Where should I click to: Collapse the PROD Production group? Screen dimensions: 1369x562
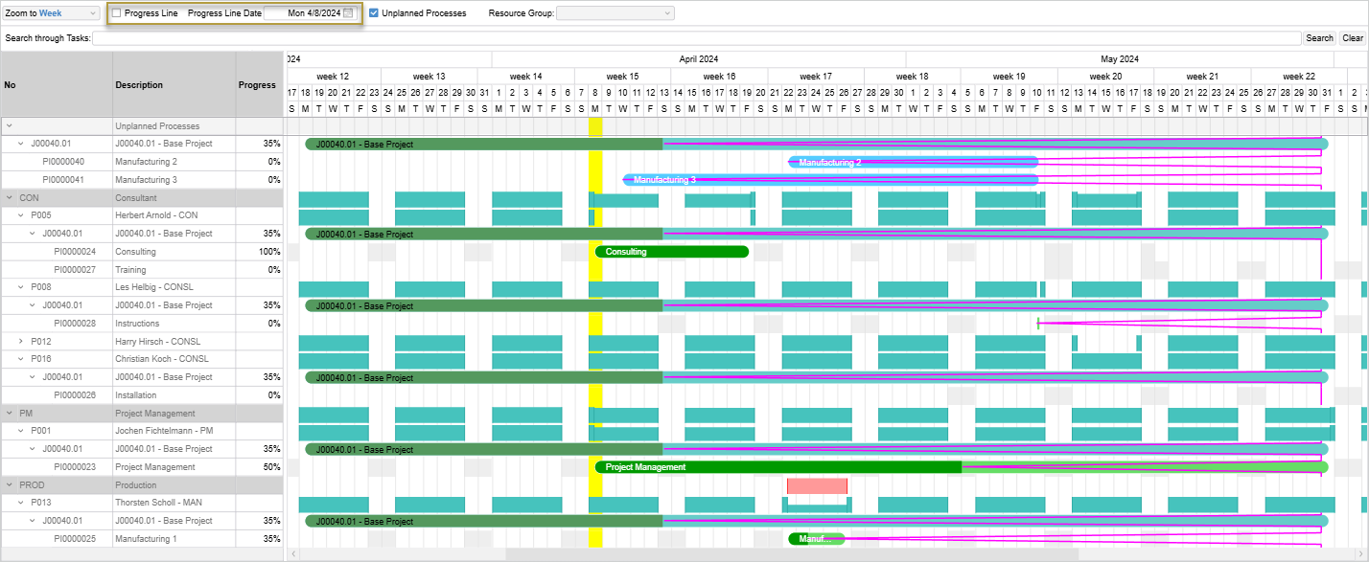[10, 484]
